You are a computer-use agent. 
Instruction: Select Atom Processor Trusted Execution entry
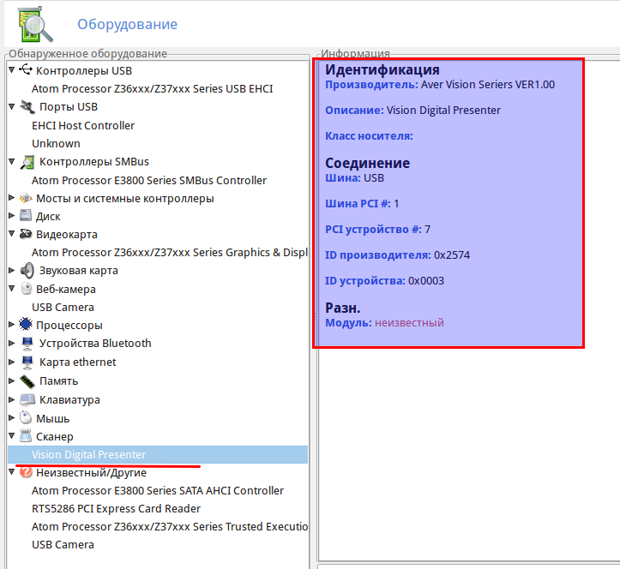170,526
